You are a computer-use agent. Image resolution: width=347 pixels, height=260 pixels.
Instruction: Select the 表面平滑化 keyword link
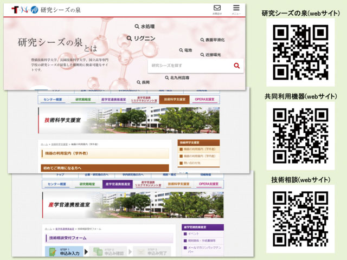(x=213, y=40)
